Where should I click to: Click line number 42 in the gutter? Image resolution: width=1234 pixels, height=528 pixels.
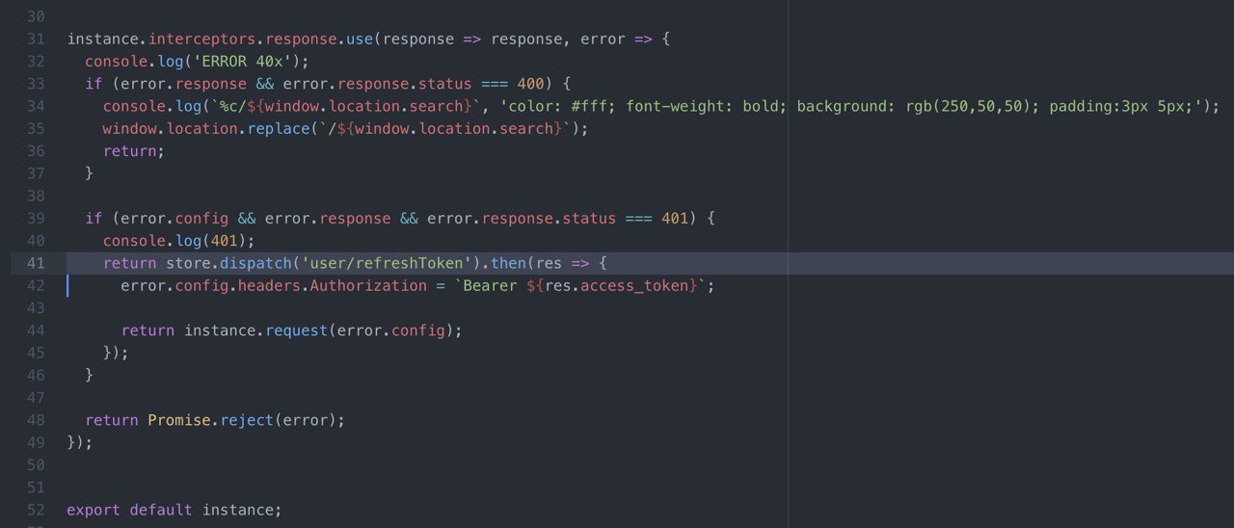(36, 285)
